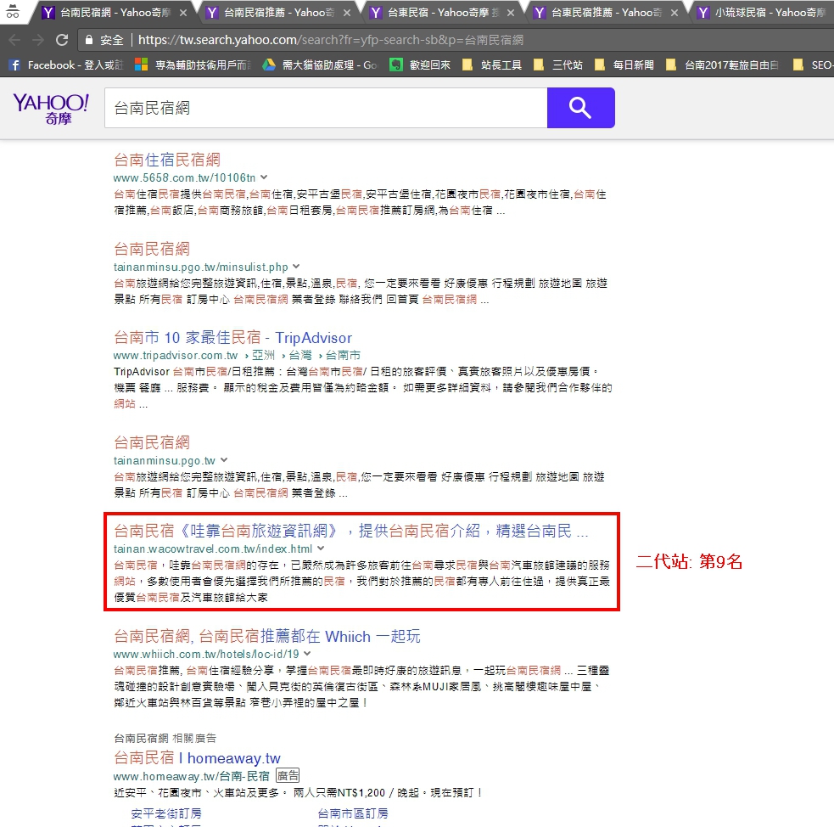Click the Yahoo奇摩 logo

click(51, 108)
